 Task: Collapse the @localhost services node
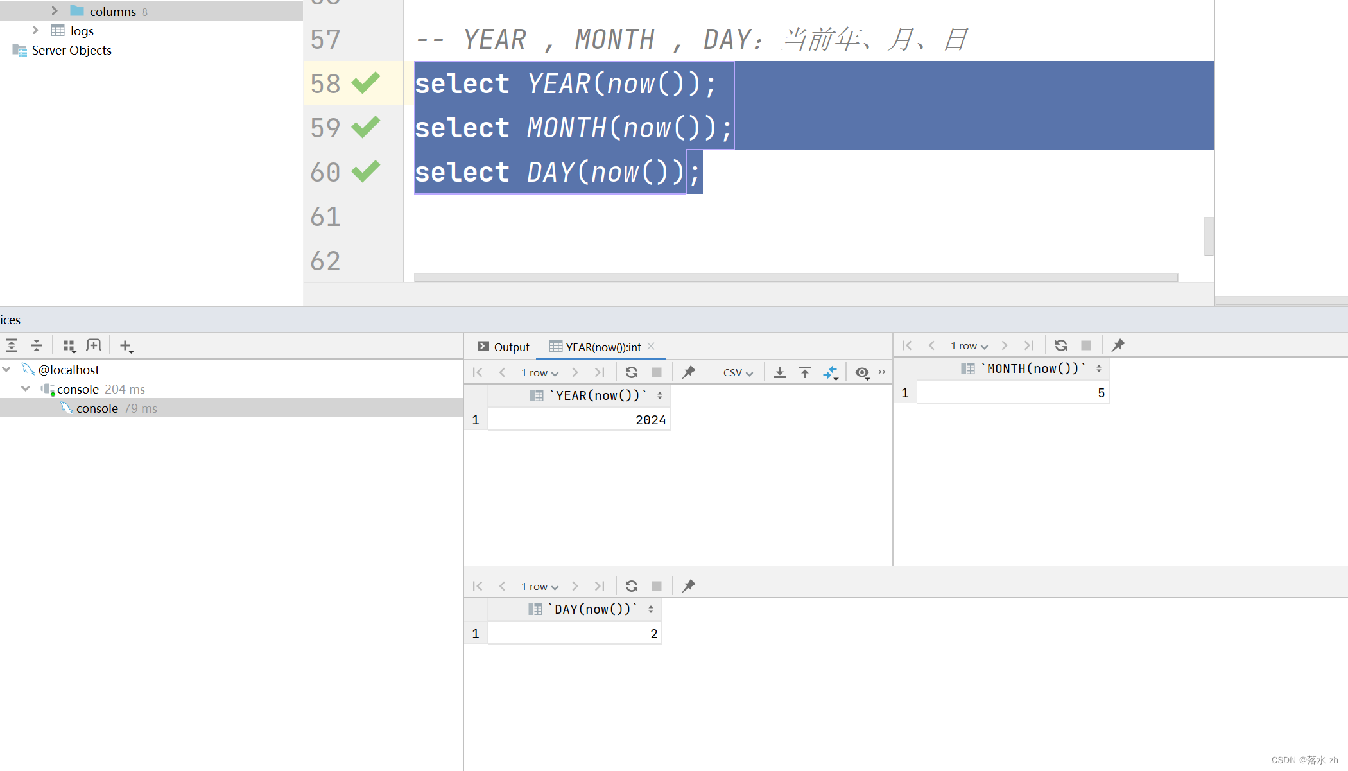[6, 369]
